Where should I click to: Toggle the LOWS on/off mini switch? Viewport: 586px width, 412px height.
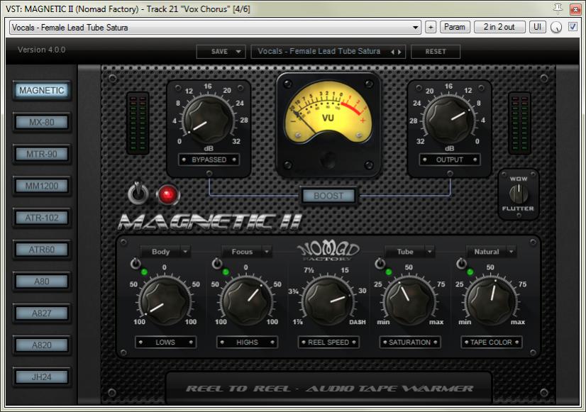click(x=136, y=263)
